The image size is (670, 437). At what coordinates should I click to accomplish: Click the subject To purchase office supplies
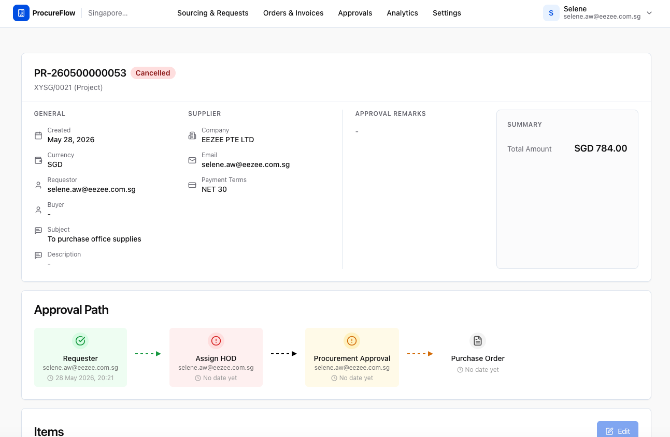point(94,239)
